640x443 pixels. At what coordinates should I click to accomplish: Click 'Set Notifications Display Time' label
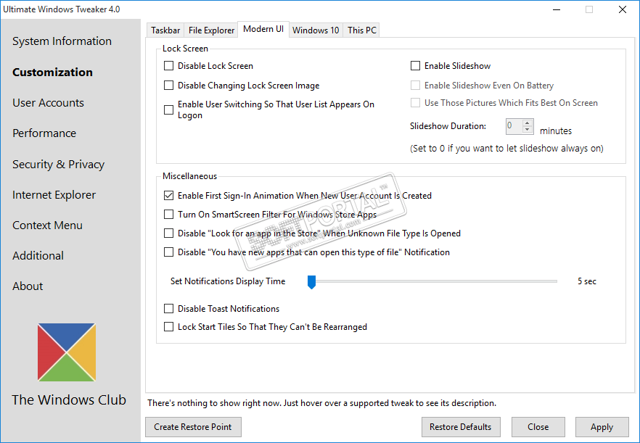[228, 281]
